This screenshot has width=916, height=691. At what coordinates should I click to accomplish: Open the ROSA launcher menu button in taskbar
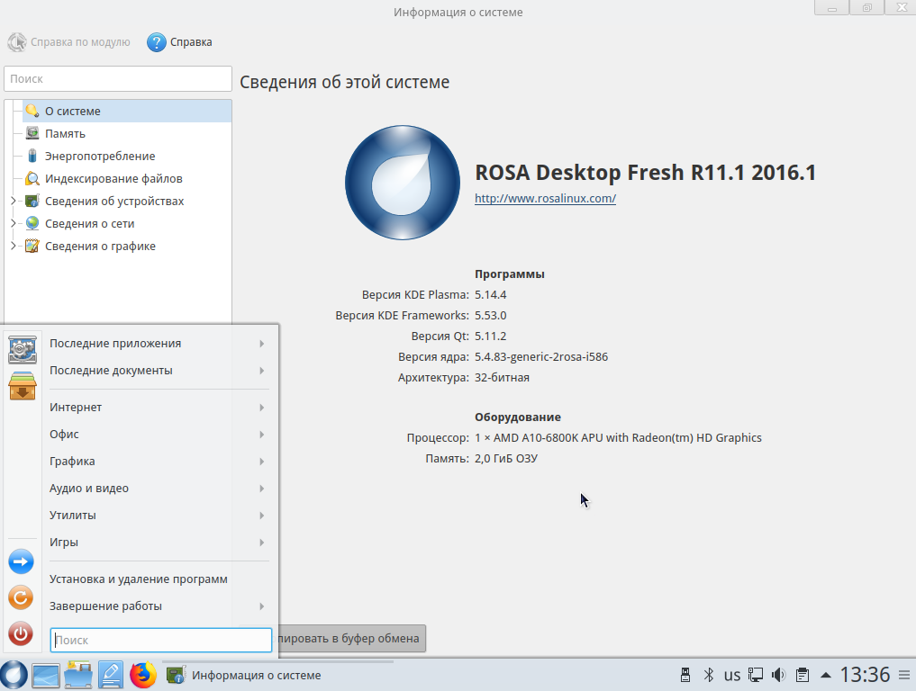14,675
